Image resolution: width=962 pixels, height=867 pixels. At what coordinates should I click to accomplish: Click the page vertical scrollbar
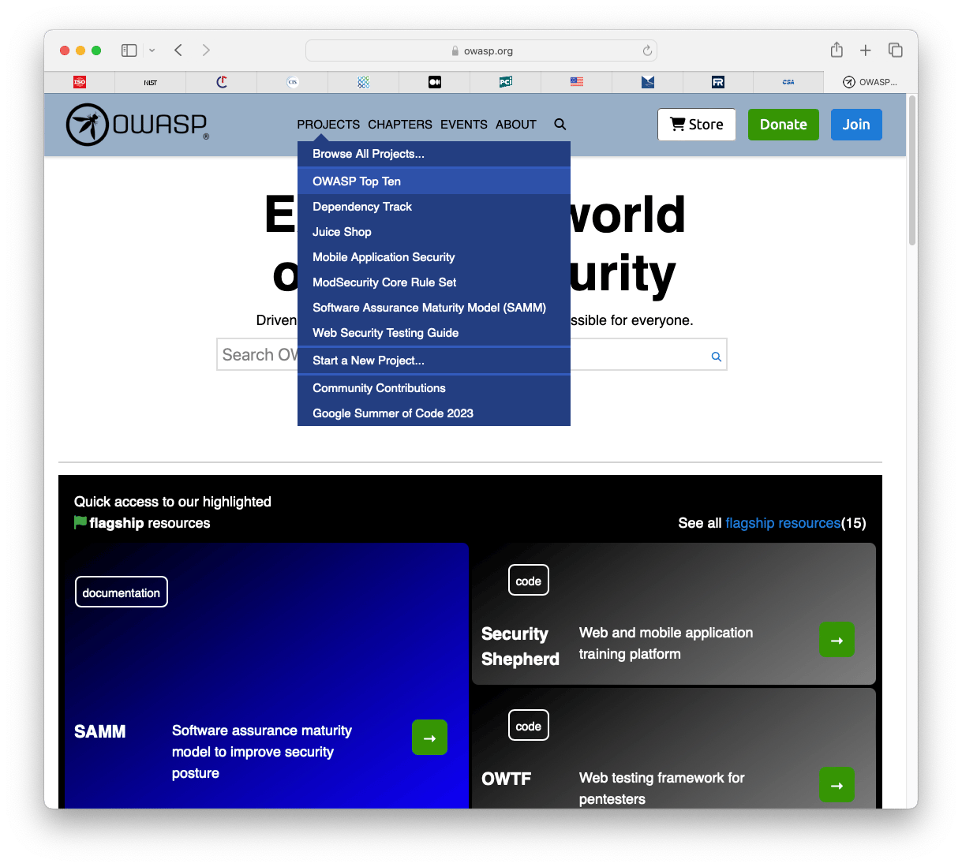pyautogui.click(x=912, y=170)
